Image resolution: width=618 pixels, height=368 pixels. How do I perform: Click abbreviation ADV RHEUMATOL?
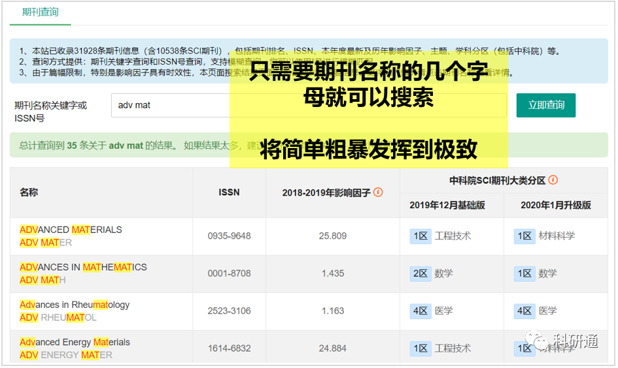(58, 317)
